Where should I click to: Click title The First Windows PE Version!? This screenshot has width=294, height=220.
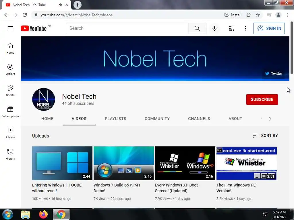236,188
